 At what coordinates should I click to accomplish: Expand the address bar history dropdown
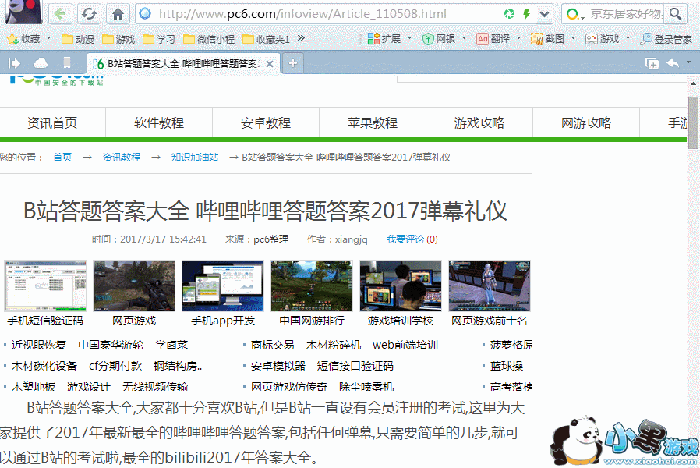coord(544,14)
